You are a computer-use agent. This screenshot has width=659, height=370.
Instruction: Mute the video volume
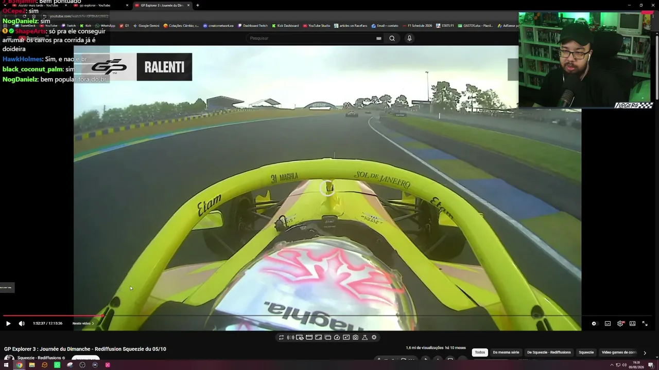[x=22, y=324]
